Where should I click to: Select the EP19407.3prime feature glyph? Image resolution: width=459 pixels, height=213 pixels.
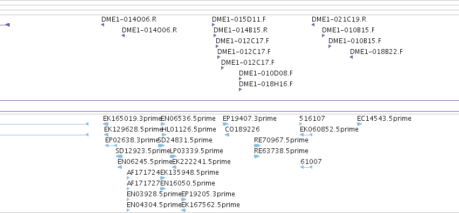pos(225,124)
